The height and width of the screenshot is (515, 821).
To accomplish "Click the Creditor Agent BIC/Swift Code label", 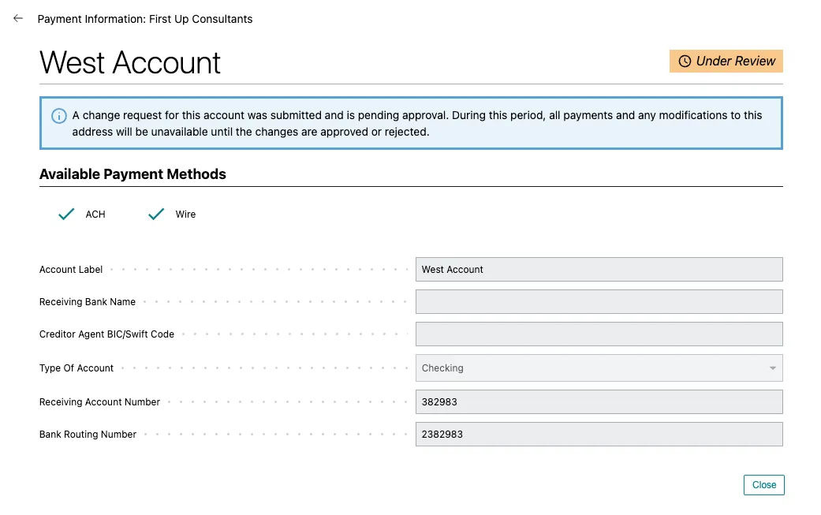I will coord(106,334).
